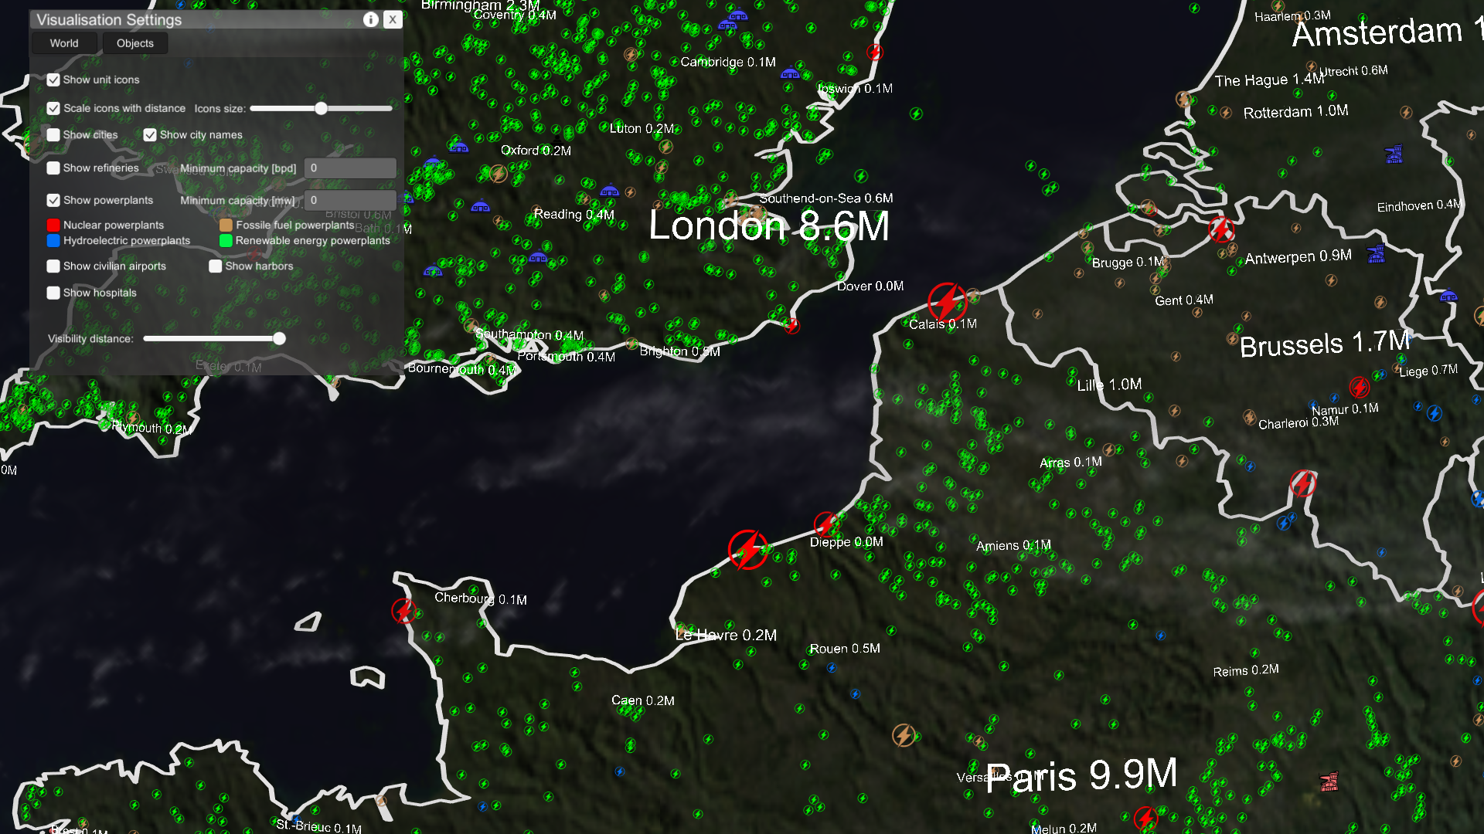Select blue base unit icon west of Oxford
This screenshot has width=1484, height=834.
point(459,147)
